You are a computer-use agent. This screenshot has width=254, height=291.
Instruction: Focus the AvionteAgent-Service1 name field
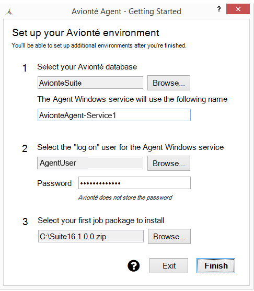(x=114, y=115)
